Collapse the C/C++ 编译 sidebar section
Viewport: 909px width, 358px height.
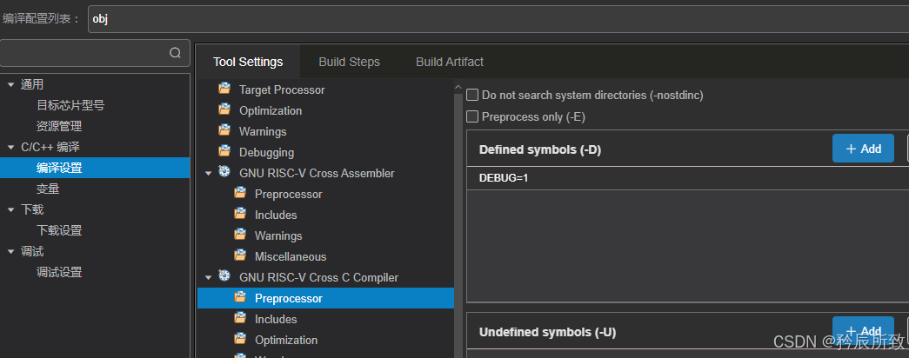click(11, 147)
